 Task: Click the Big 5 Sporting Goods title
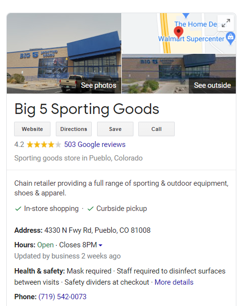click(x=87, y=109)
